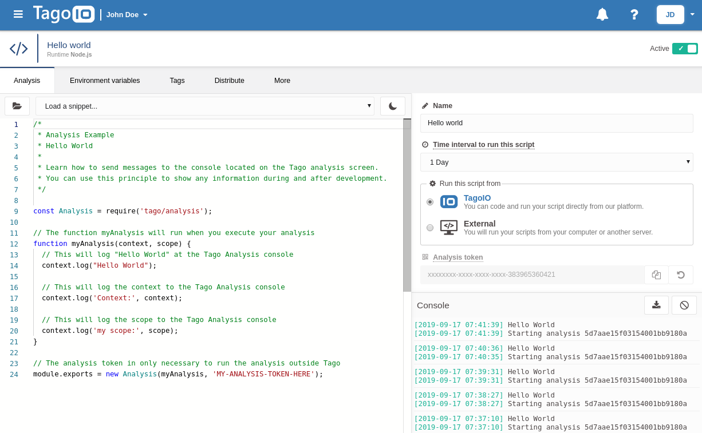This screenshot has height=433, width=702.
Task: Click line 14 context.log Hello World
Action: [x=99, y=265]
